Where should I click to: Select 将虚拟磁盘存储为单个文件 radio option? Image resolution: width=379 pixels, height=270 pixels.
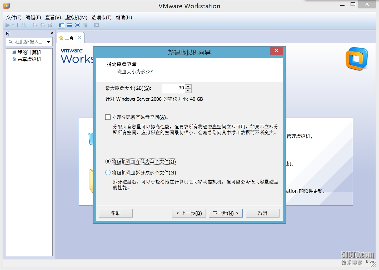coord(108,161)
